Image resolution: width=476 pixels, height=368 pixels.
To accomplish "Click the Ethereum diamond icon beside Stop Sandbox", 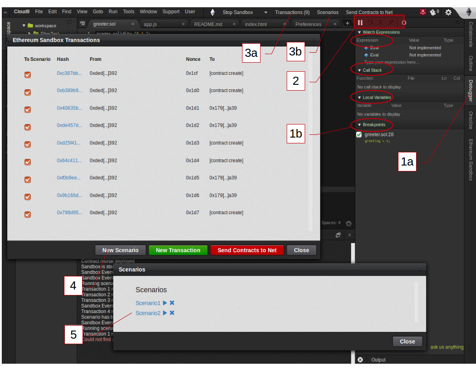I will (212, 12).
